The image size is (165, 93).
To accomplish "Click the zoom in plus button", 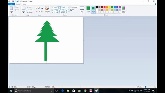I will pos(155,87).
